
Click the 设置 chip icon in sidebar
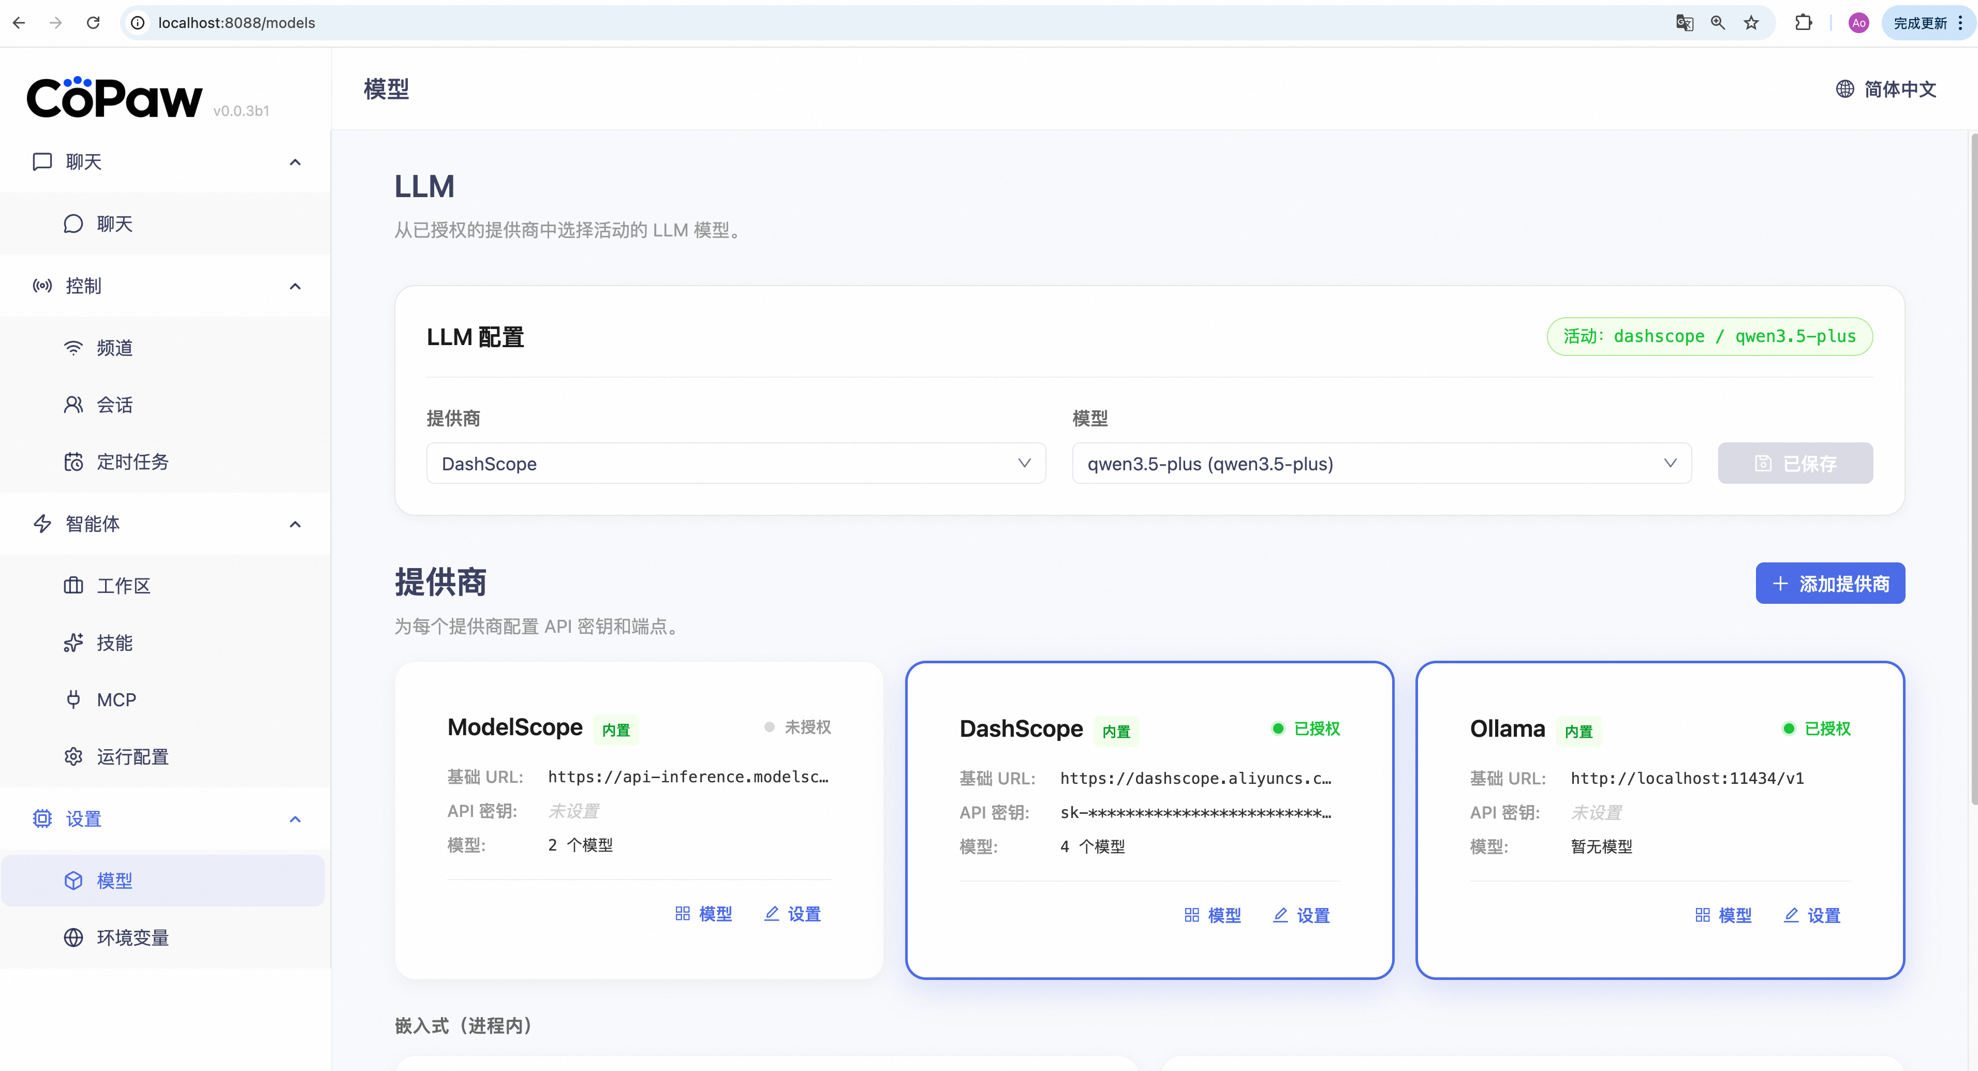tap(42, 819)
